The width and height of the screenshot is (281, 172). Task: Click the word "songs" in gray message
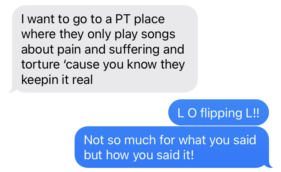[158, 35]
